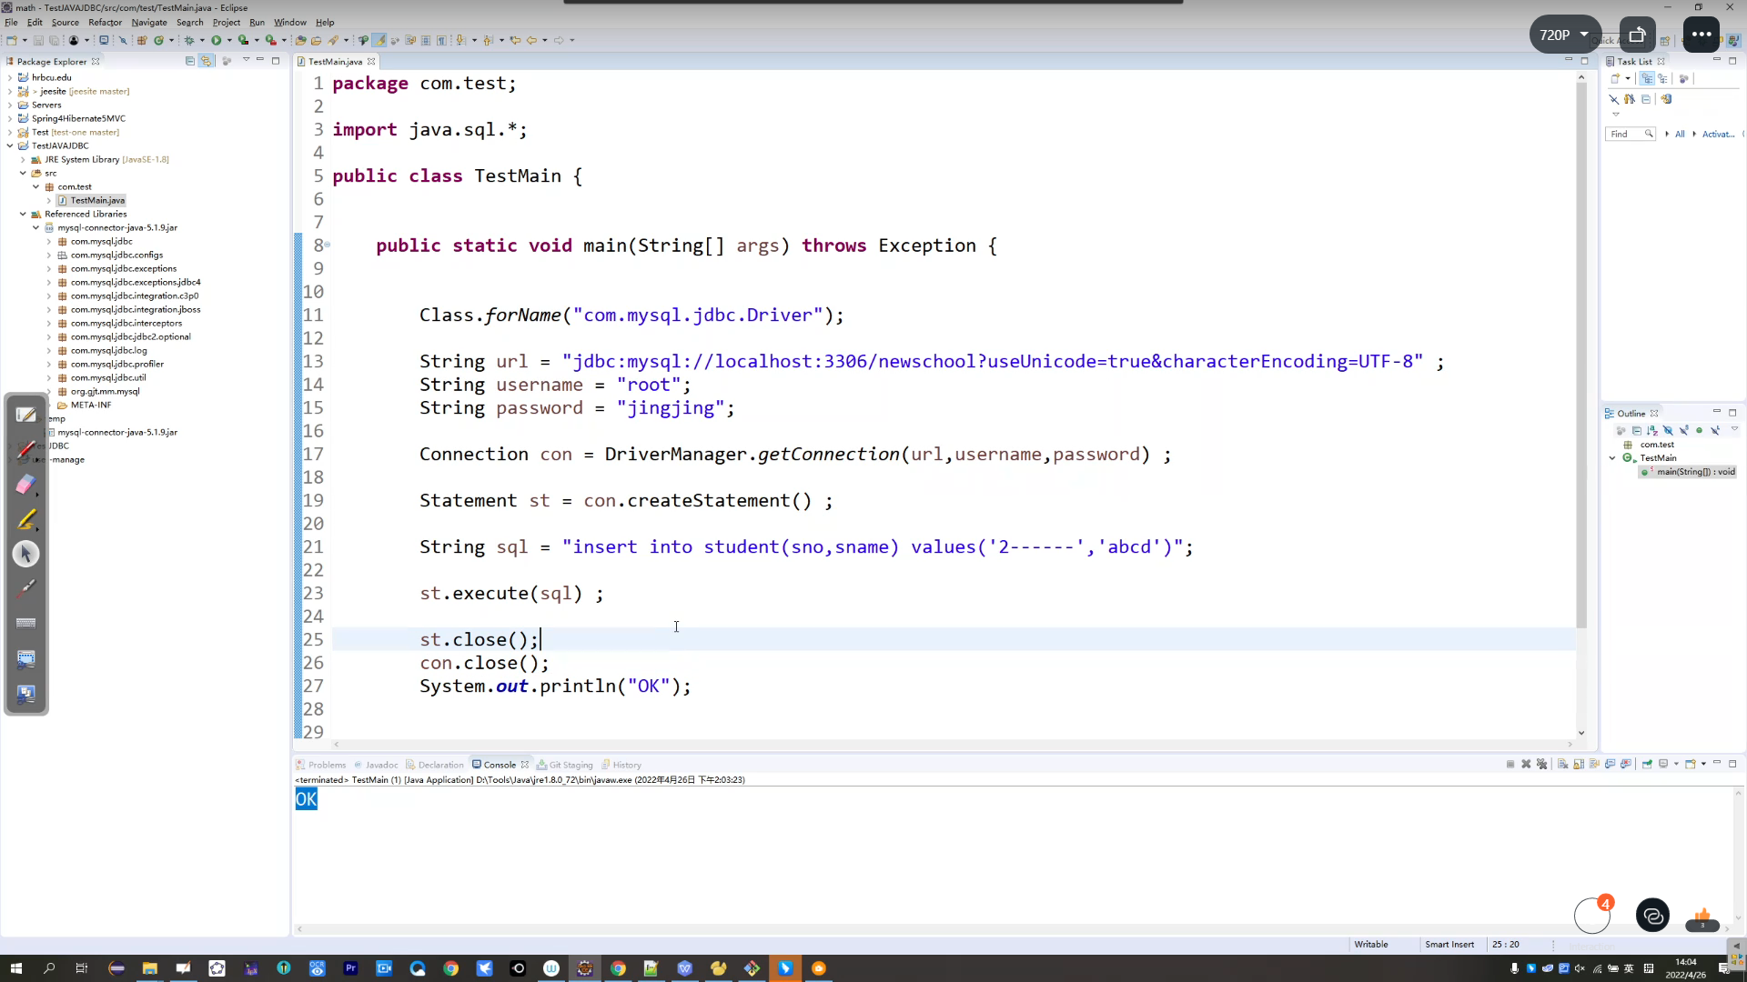Switch to the Problems tab

click(320, 765)
